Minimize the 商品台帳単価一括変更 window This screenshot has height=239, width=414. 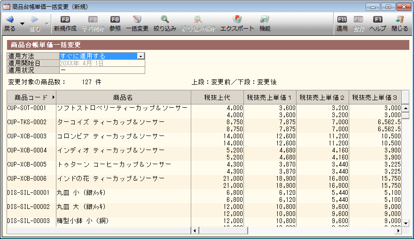pos(373,7)
